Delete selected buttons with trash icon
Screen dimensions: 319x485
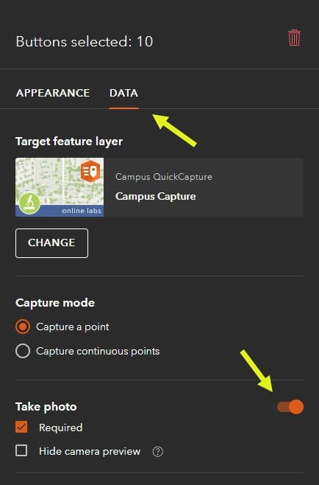coord(294,38)
